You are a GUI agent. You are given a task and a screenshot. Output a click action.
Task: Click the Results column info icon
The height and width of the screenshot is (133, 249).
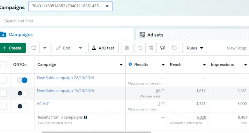click(130, 64)
